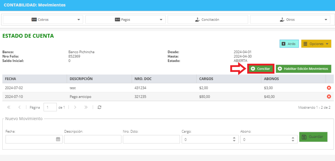Refresh the movements table
The image size is (335, 161).
(99, 107)
